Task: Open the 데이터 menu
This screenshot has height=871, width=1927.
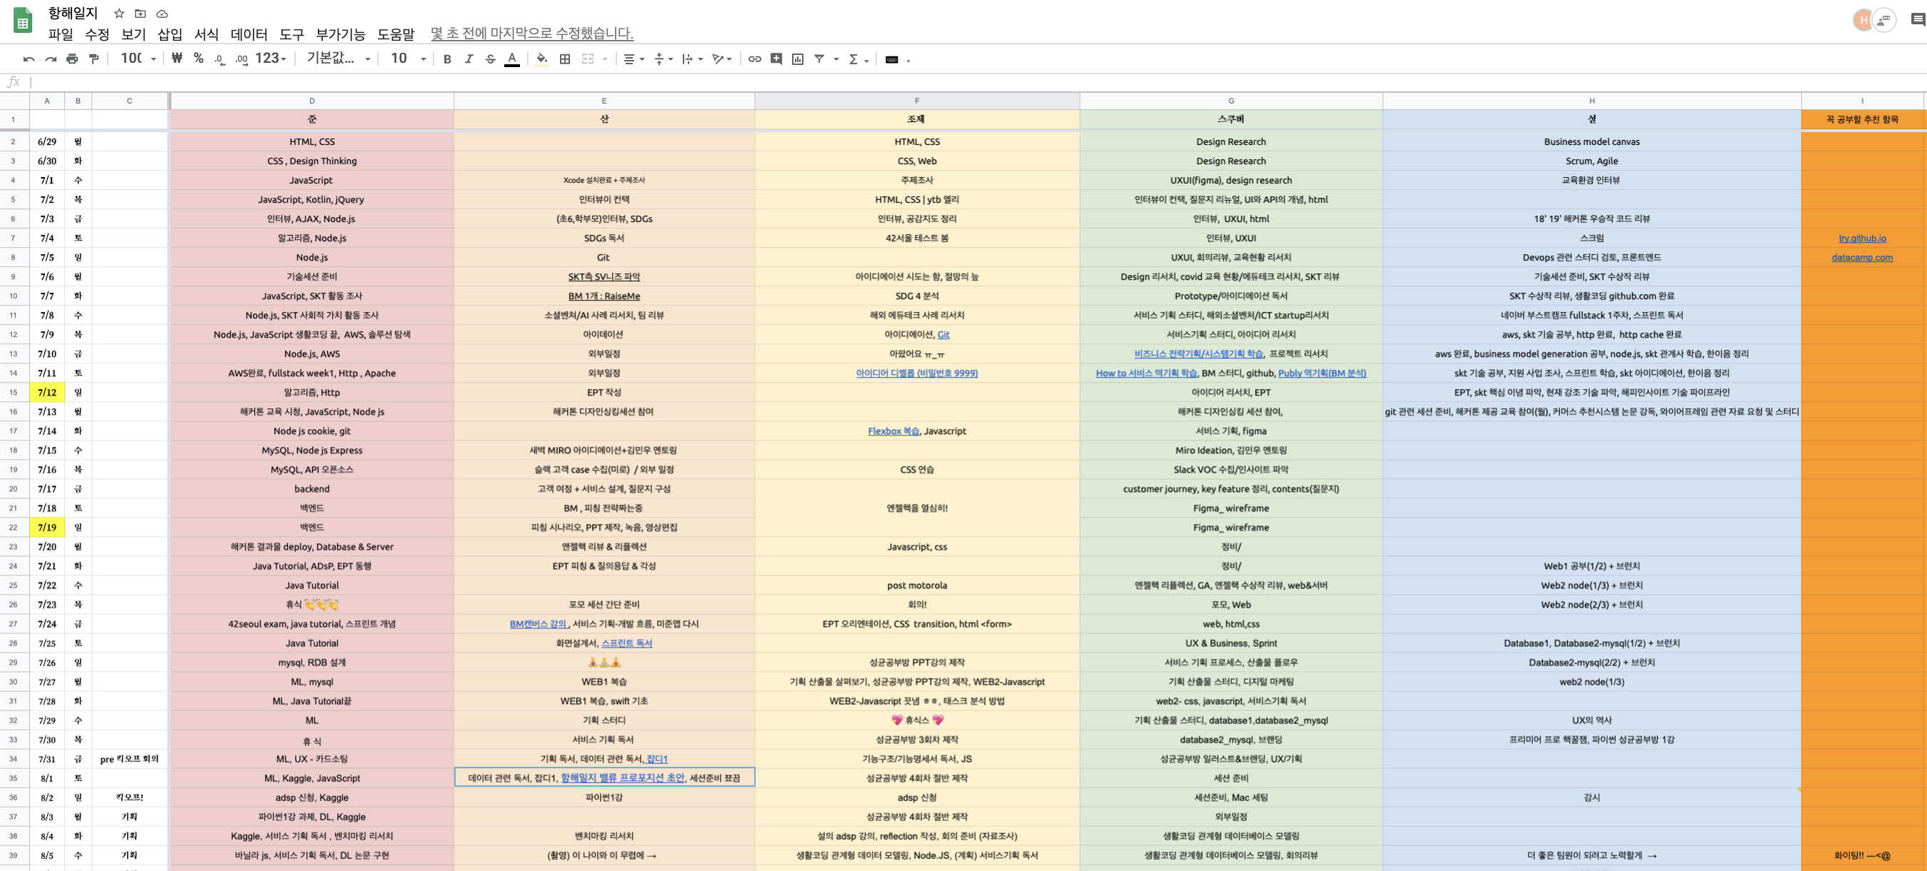Action: (249, 34)
